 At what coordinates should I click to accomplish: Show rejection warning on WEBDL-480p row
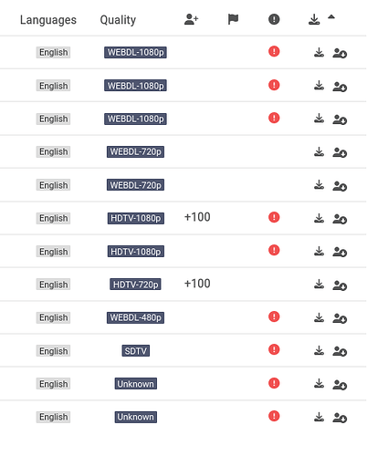(x=274, y=316)
